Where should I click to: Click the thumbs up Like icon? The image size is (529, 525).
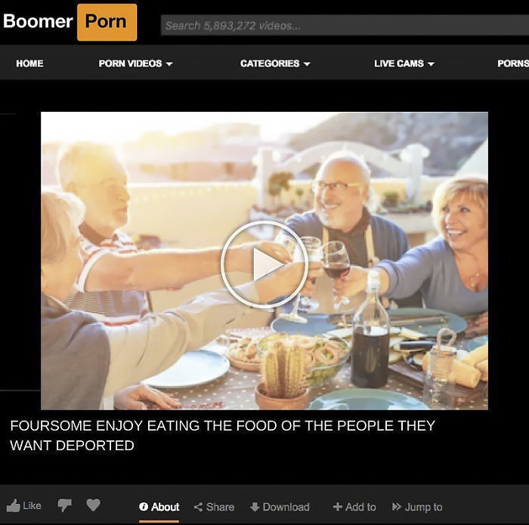pos(13,506)
